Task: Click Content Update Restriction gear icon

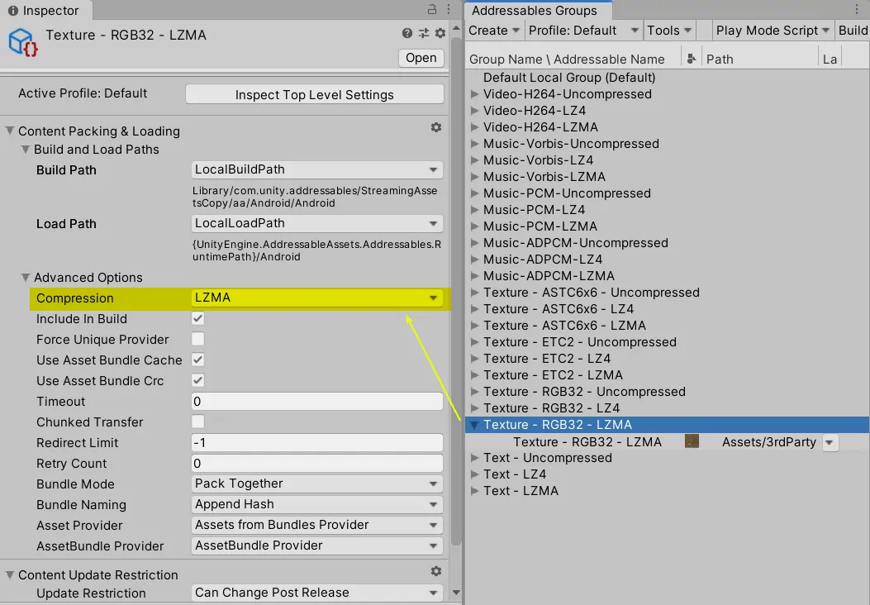Action: coord(436,572)
